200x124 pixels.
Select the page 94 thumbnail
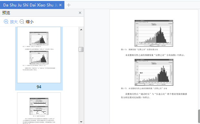(39, 55)
